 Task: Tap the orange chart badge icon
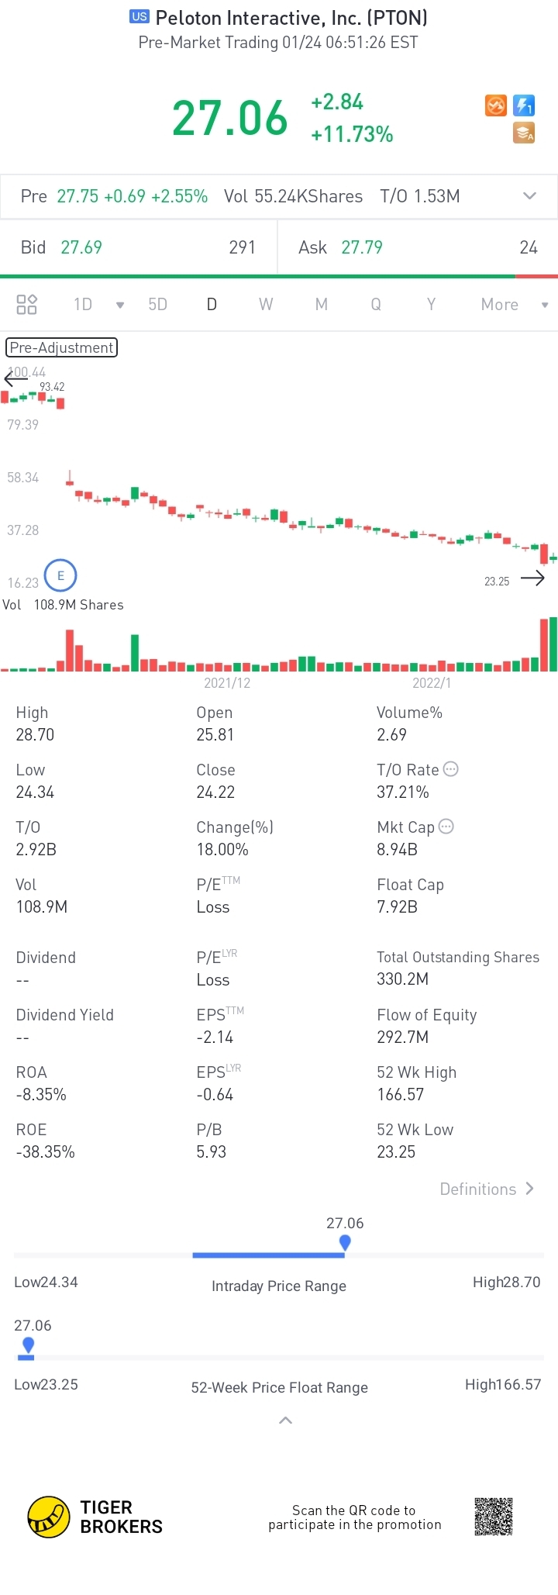(496, 105)
